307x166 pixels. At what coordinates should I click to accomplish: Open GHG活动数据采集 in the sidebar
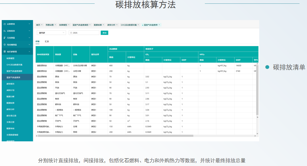(17, 65)
